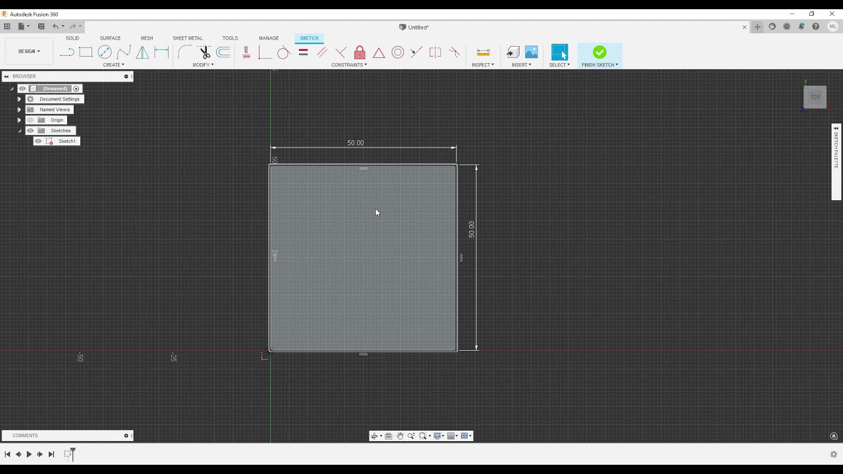Hide Sketch1 using its eye icon
The height and width of the screenshot is (474, 843).
pyautogui.click(x=38, y=141)
